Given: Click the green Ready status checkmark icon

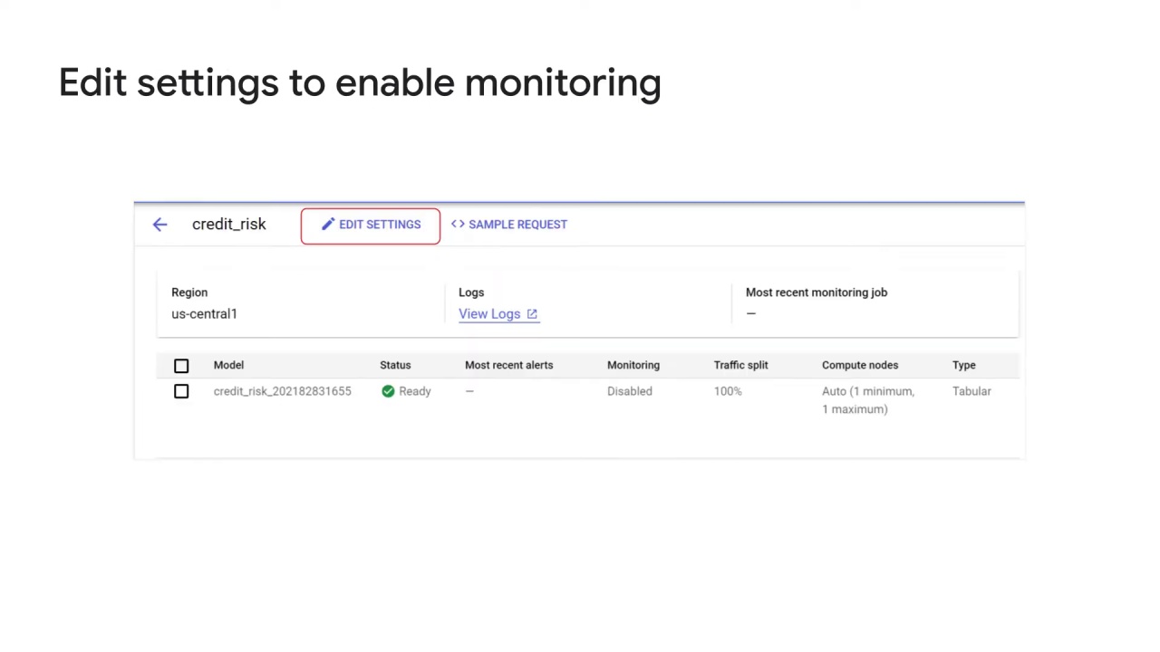Looking at the screenshot, I should pyautogui.click(x=388, y=391).
